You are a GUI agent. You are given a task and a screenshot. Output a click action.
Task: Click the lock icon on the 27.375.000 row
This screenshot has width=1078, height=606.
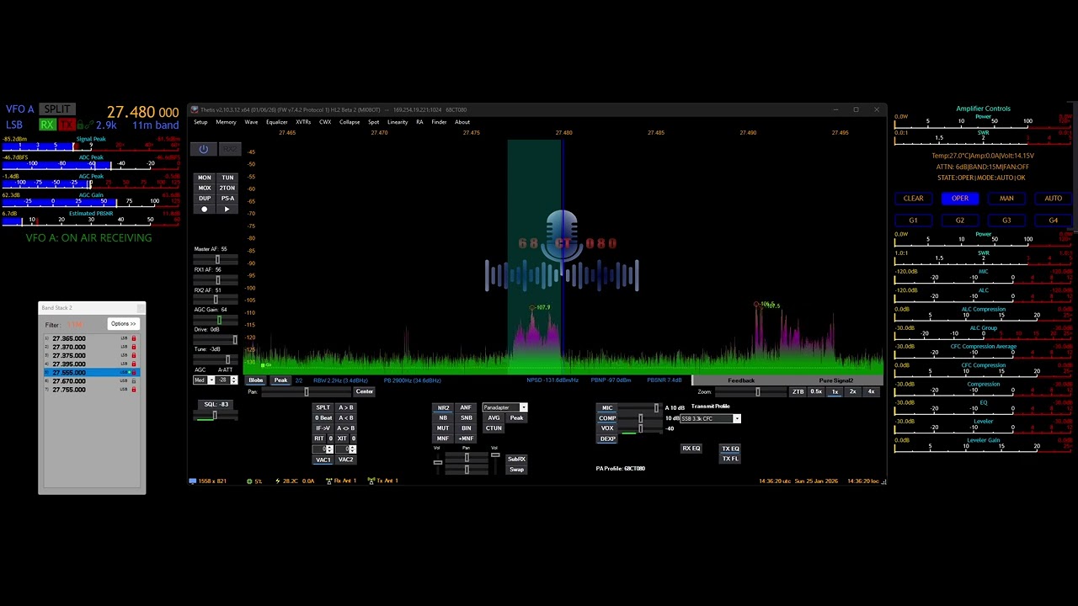[133, 355]
